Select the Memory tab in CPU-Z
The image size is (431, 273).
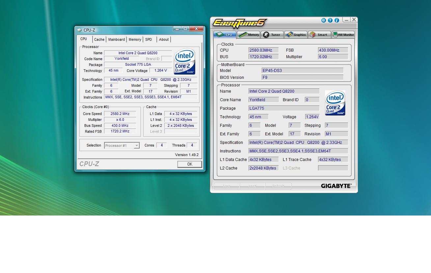coord(135,39)
